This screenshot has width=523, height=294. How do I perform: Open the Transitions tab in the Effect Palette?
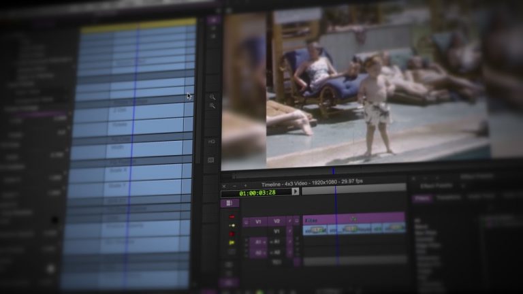click(x=448, y=198)
